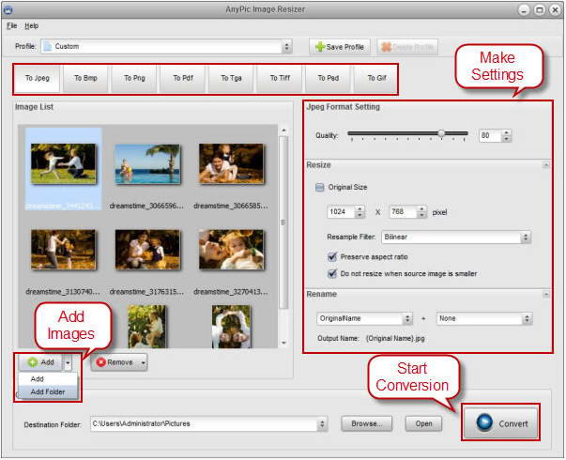Minimize the AnyPic Image Resizer window
The width and height of the screenshot is (566, 460).
(x=524, y=9)
